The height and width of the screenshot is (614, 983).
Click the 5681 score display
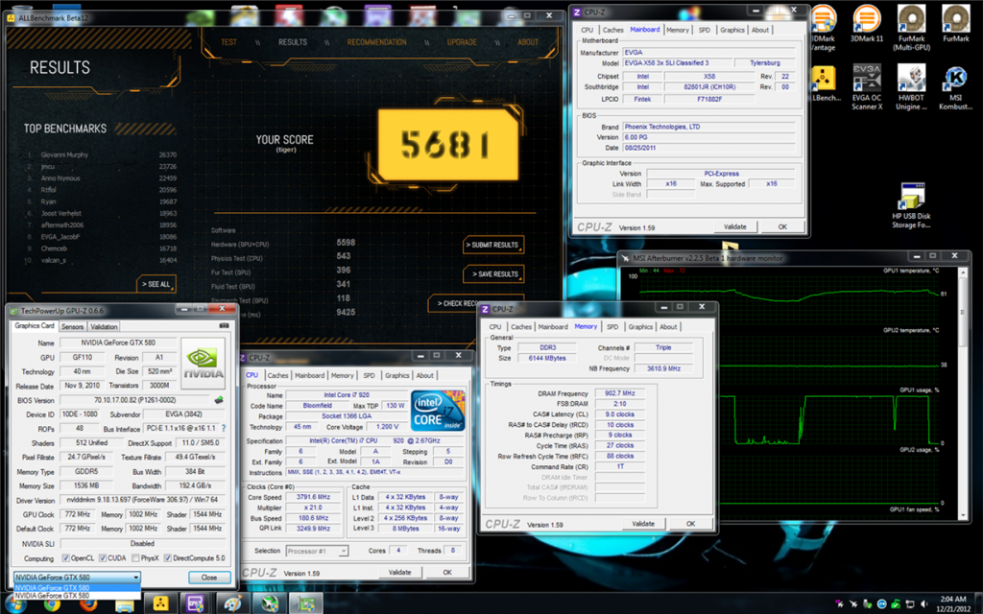(x=447, y=145)
